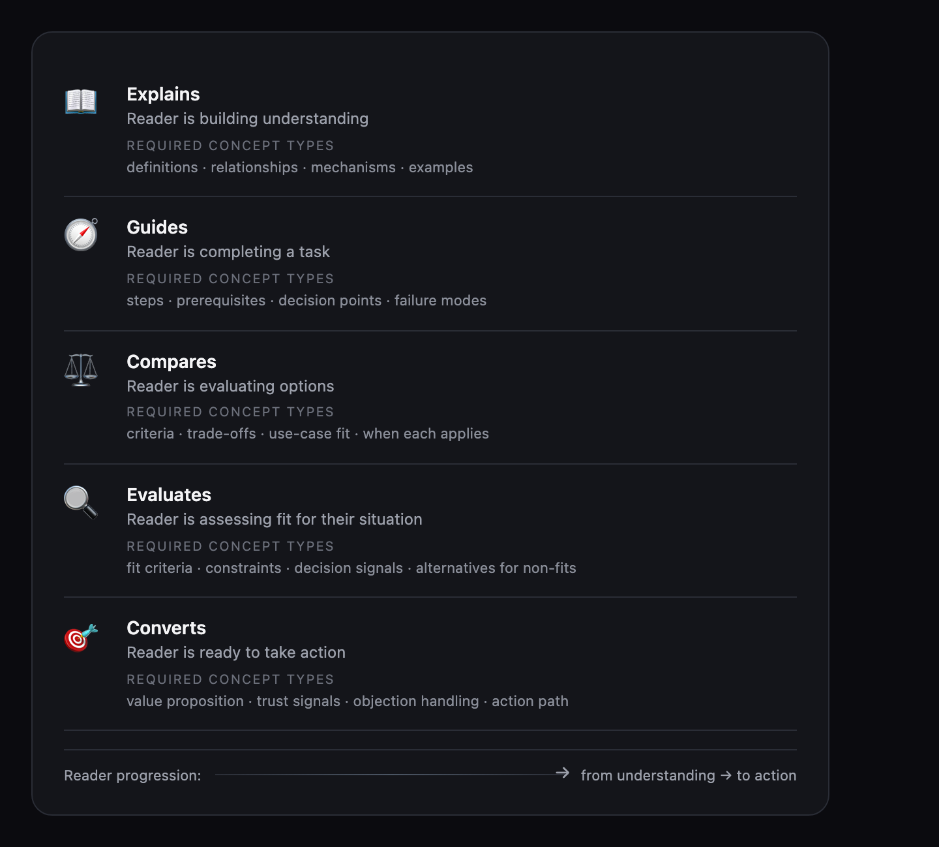Click 'Reader is assessing fit for their situation'
Image resolution: width=939 pixels, height=847 pixels.
point(275,519)
